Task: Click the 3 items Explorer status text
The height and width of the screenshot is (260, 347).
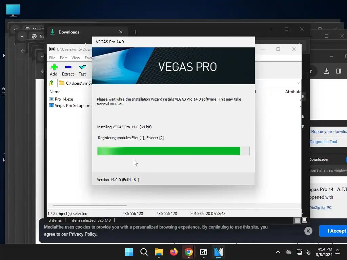Action: [55, 220]
